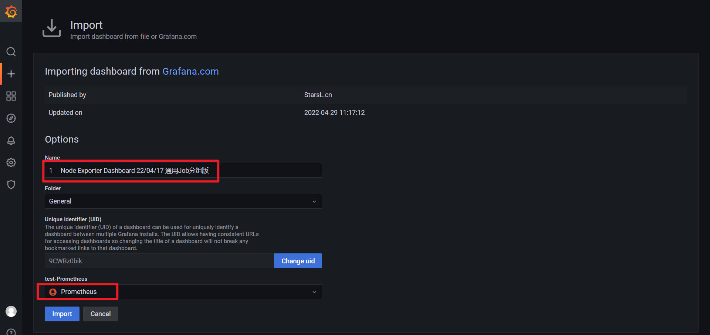Click the Import button
The image size is (710, 335).
point(62,314)
